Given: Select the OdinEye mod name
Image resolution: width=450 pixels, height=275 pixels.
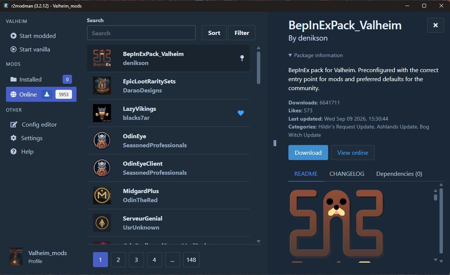Looking at the screenshot, I should click(135, 136).
